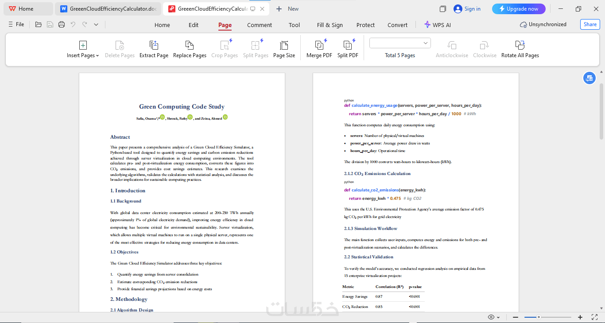Viewport: 605px width, 323px height.
Task: Open the Replace Pages tool
Action: point(190,49)
